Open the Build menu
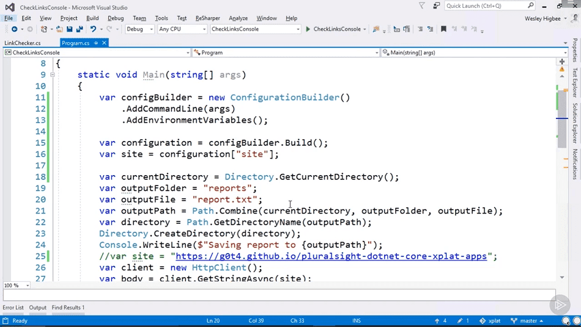 click(92, 18)
